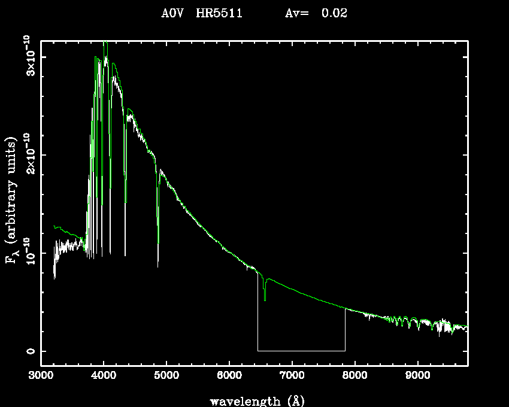509x407 pixels.
Task: Click the 'Fλ (arbitrary units)' y-axis label
Action: [x=11, y=201]
